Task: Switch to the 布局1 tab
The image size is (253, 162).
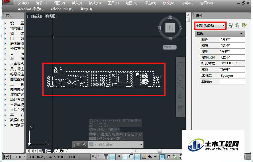Action: click(60, 151)
